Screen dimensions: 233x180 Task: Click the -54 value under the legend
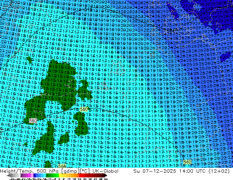pos(12,179)
